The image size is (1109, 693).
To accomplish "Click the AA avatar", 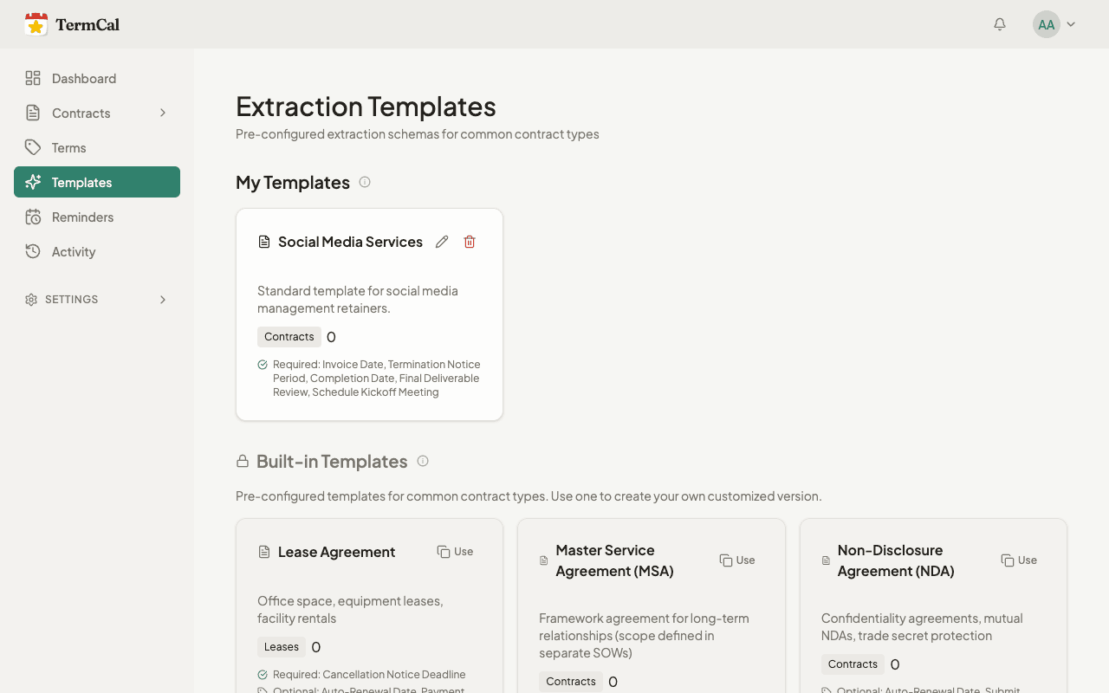I will pyautogui.click(x=1046, y=23).
